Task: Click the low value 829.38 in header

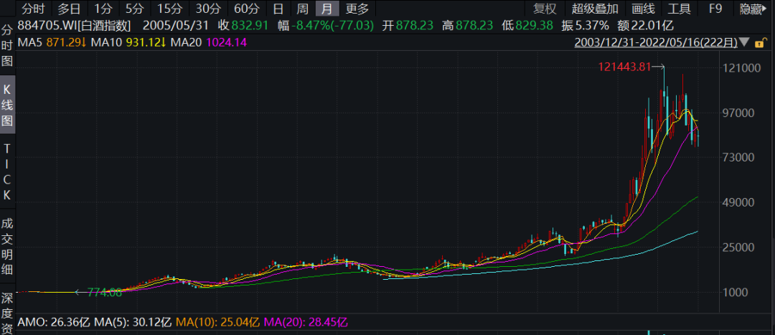Action: coord(535,27)
